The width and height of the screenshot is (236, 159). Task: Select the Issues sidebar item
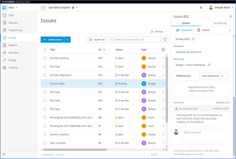12,38
